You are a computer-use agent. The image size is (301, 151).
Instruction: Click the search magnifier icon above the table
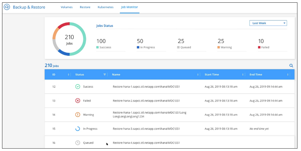(291, 65)
